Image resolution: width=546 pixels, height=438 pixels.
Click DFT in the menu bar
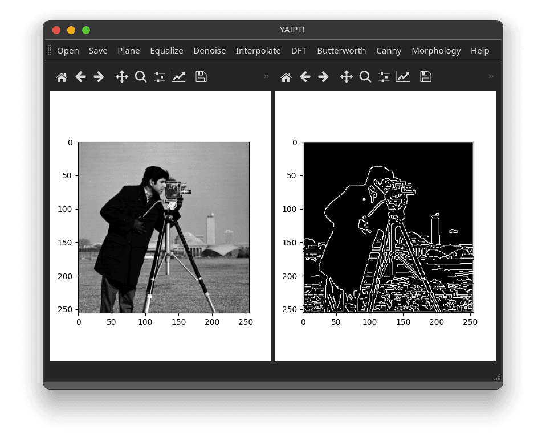(299, 51)
